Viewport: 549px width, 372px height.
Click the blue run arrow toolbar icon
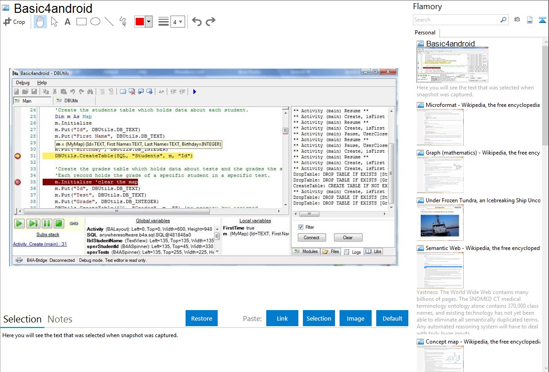tap(195, 92)
